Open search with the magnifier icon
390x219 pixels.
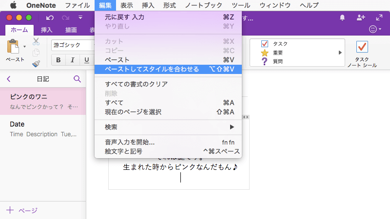pos(77,79)
